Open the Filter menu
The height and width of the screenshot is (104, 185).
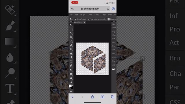[103, 15]
